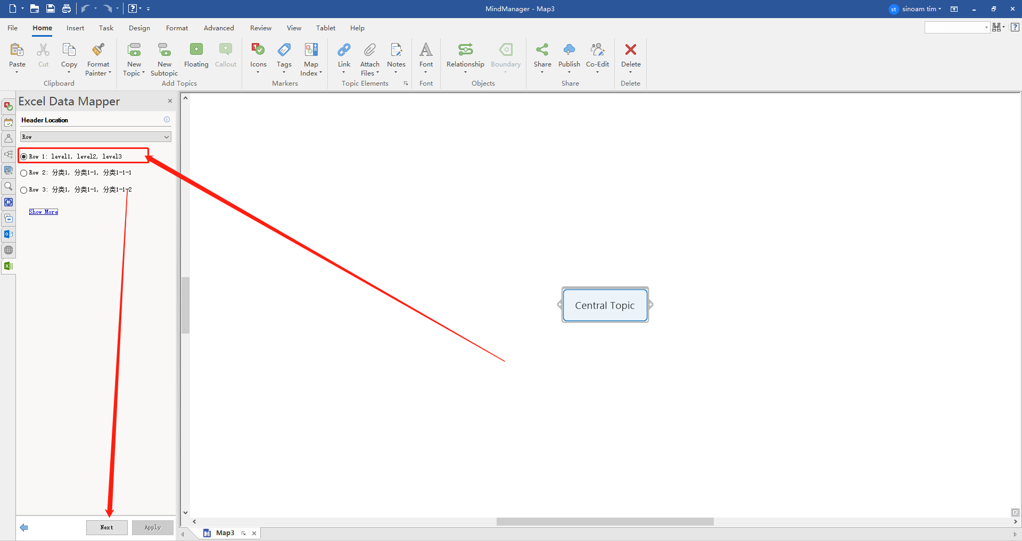
Task: Click the Redo arrow icon
Action: 108,9
